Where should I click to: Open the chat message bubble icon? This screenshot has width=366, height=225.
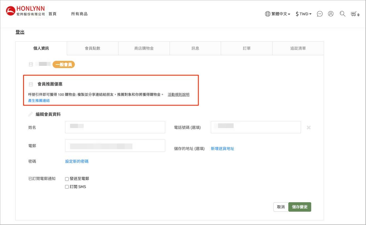click(320, 14)
